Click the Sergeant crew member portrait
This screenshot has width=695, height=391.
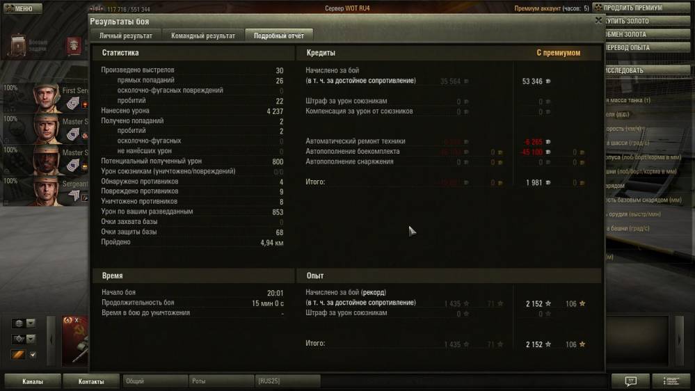(x=47, y=191)
